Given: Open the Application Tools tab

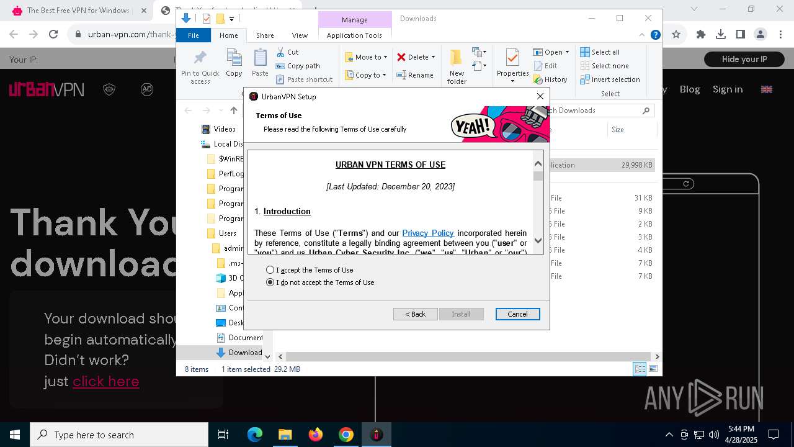Looking at the screenshot, I should coord(354,35).
